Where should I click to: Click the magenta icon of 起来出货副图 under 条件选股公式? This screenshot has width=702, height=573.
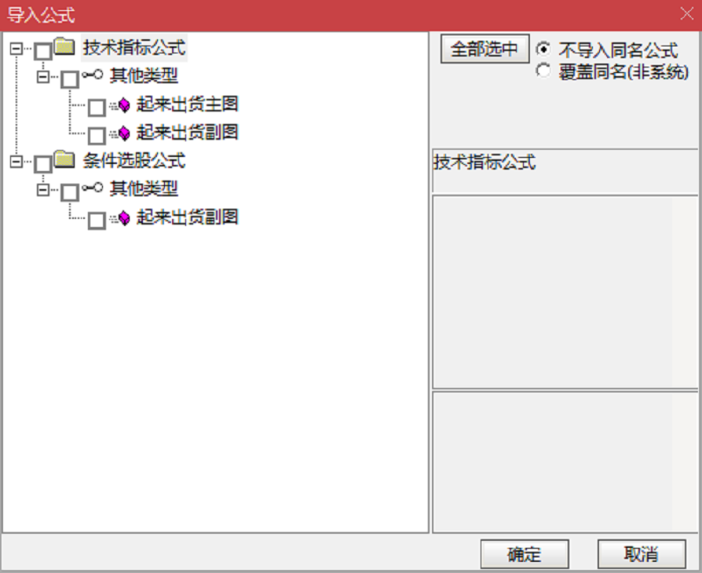click(x=121, y=218)
